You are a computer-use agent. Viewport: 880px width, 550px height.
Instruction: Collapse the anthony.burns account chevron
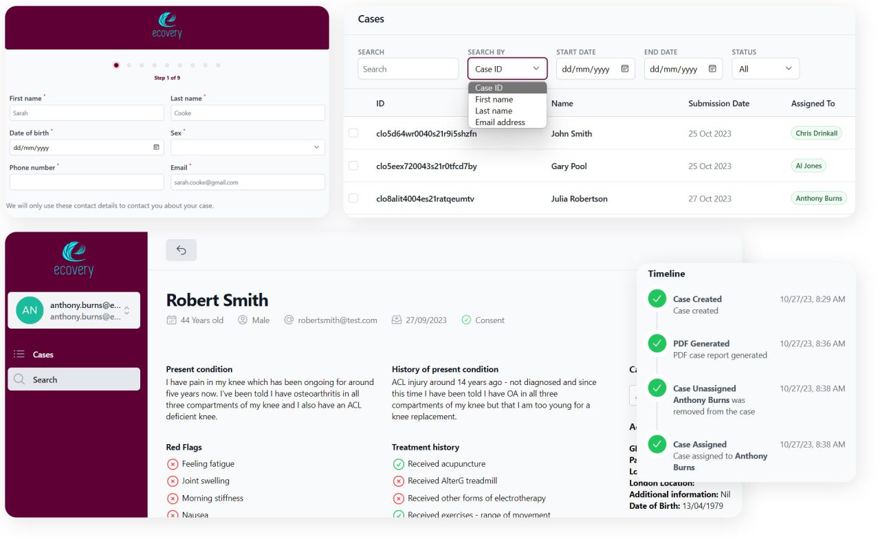[x=128, y=309]
